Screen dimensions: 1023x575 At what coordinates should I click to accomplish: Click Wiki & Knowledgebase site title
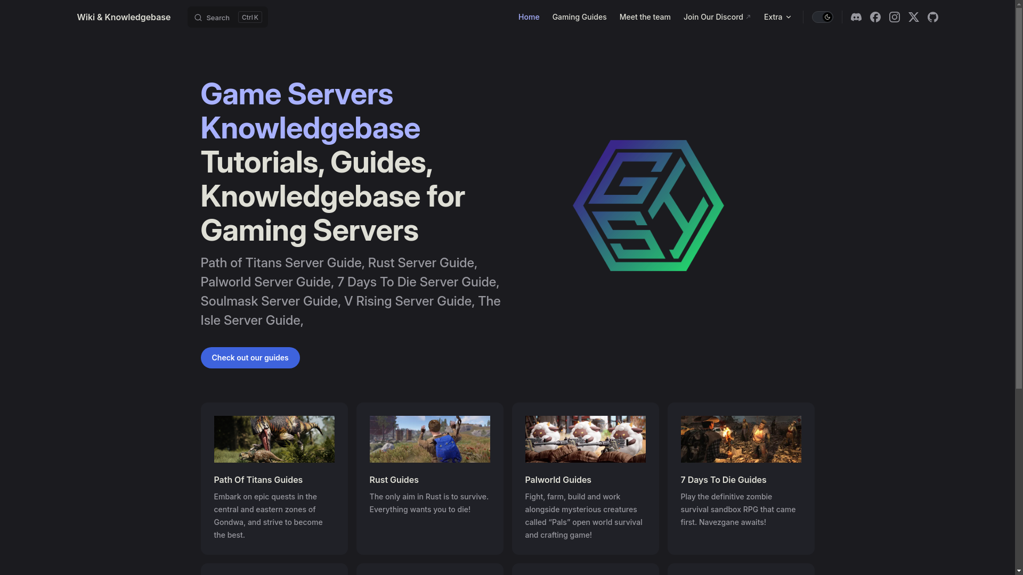click(124, 17)
